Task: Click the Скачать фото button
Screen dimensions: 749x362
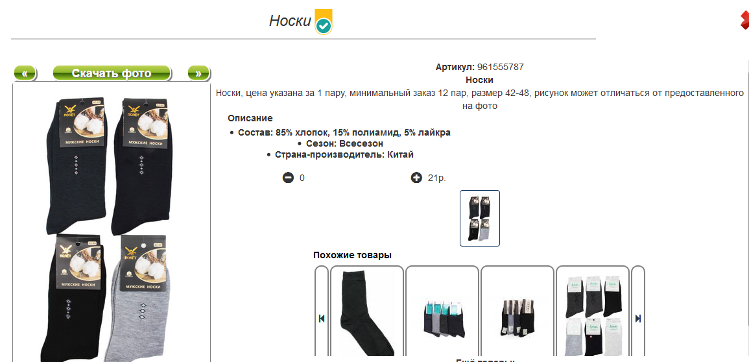Action: click(112, 73)
